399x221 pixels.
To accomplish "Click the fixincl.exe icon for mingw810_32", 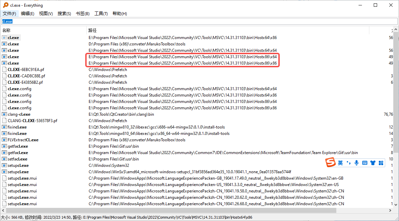I will [x=4, y=127].
